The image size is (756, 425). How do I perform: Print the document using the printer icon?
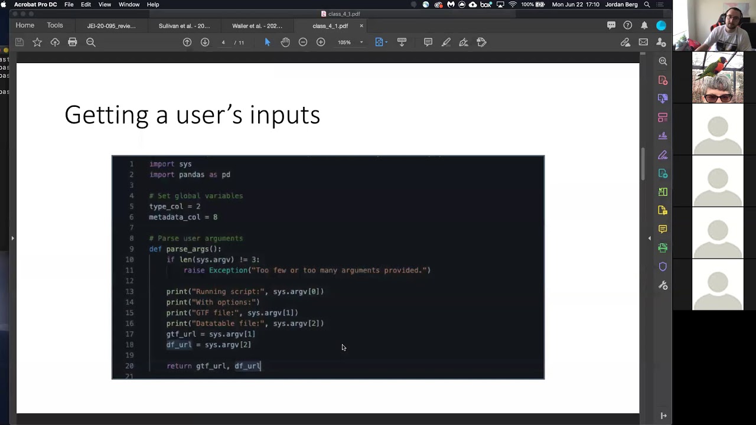click(x=73, y=42)
